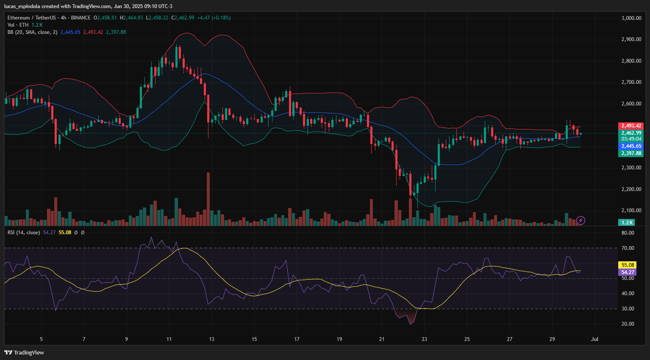Click the green 2,397.88 lower band price tag
The image size is (650, 360).
coord(631,153)
